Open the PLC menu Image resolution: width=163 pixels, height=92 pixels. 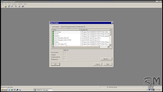pos(6,4)
